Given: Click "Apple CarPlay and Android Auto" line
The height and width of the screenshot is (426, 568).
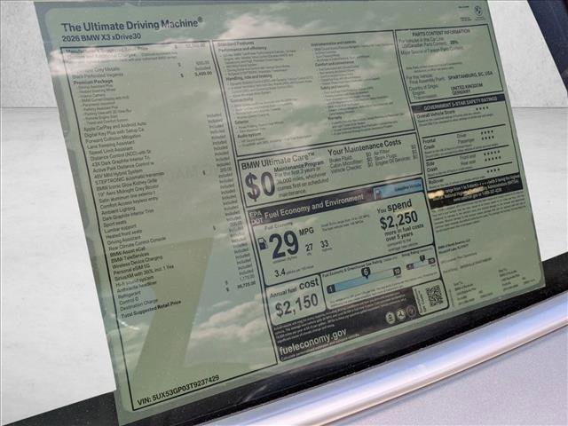Looking at the screenshot, I should pos(115,126).
